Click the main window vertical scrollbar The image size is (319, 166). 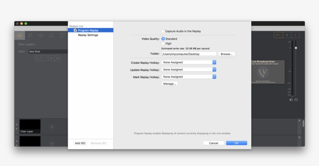tap(303, 124)
